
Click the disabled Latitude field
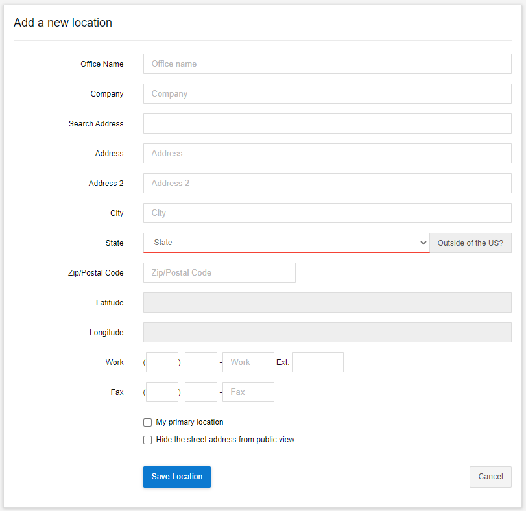327,302
